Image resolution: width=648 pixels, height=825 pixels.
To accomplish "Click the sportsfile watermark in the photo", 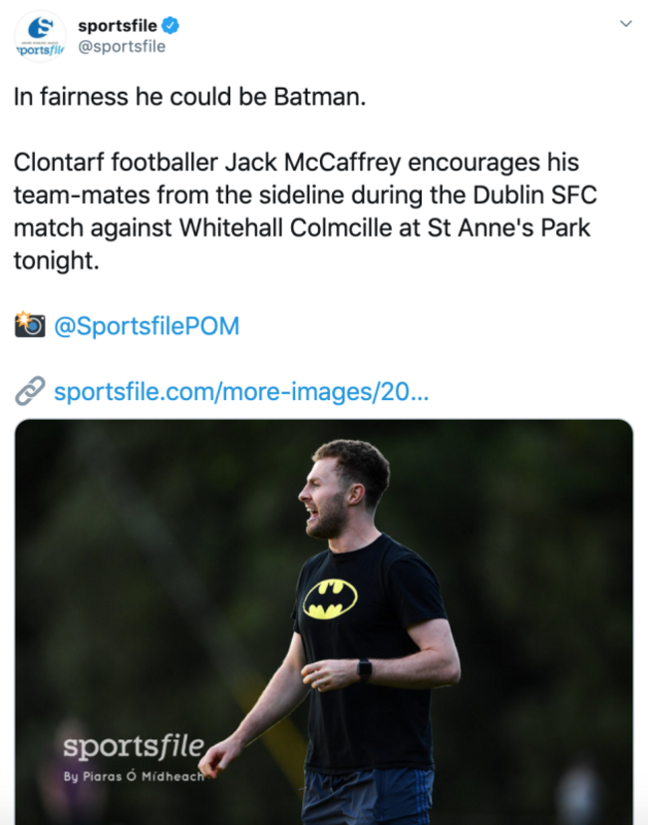I will click(134, 746).
